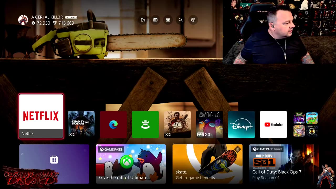Screen dimensions: 336x189
Task: Open the Disney+ app tile
Action: (x=241, y=124)
